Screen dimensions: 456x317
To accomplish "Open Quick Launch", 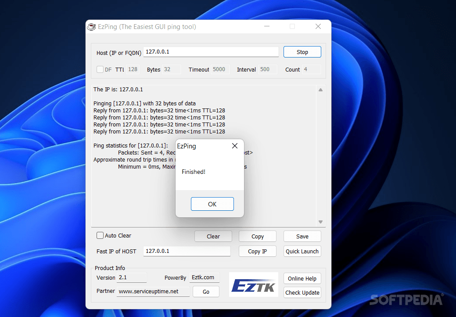I will (302, 251).
